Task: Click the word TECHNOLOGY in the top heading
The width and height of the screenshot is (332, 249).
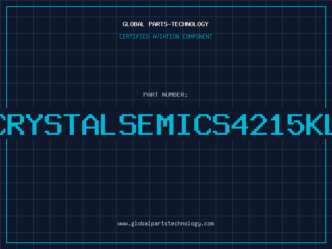Action: pos(190,24)
